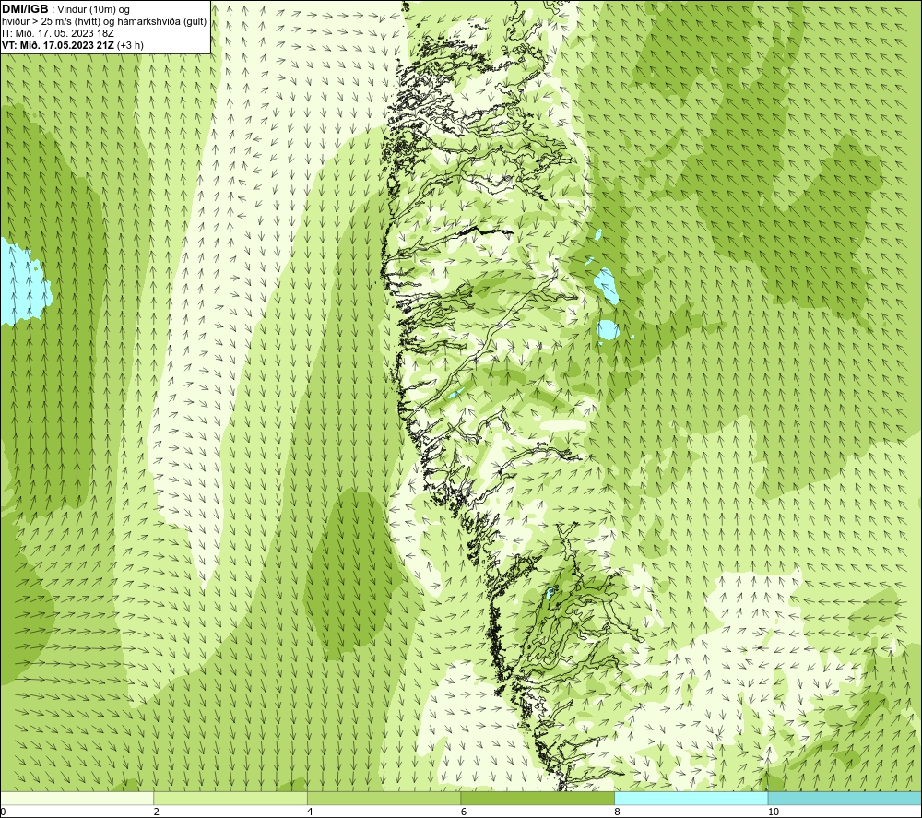Click the 'DMI/IGB' title text
The height and width of the screenshot is (818, 922).
click(x=25, y=9)
